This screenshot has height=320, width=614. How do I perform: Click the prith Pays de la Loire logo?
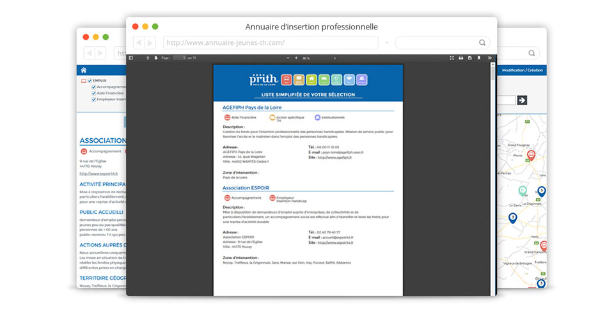(264, 79)
